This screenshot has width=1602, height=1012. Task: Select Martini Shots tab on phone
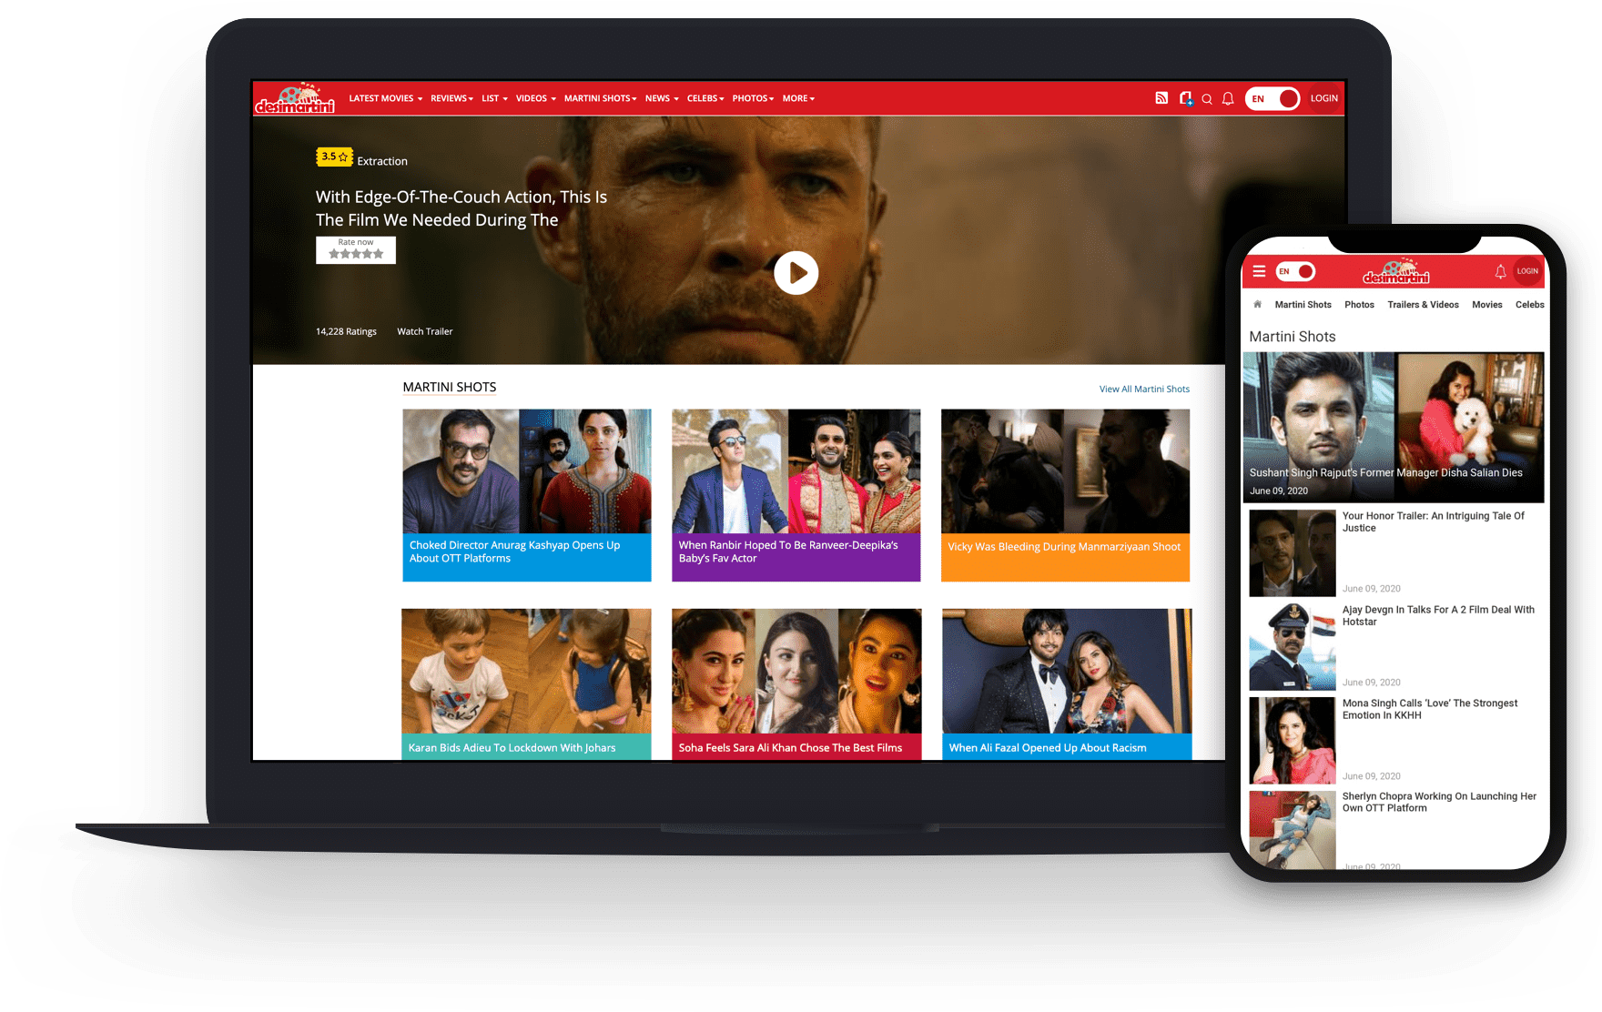[1303, 305]
